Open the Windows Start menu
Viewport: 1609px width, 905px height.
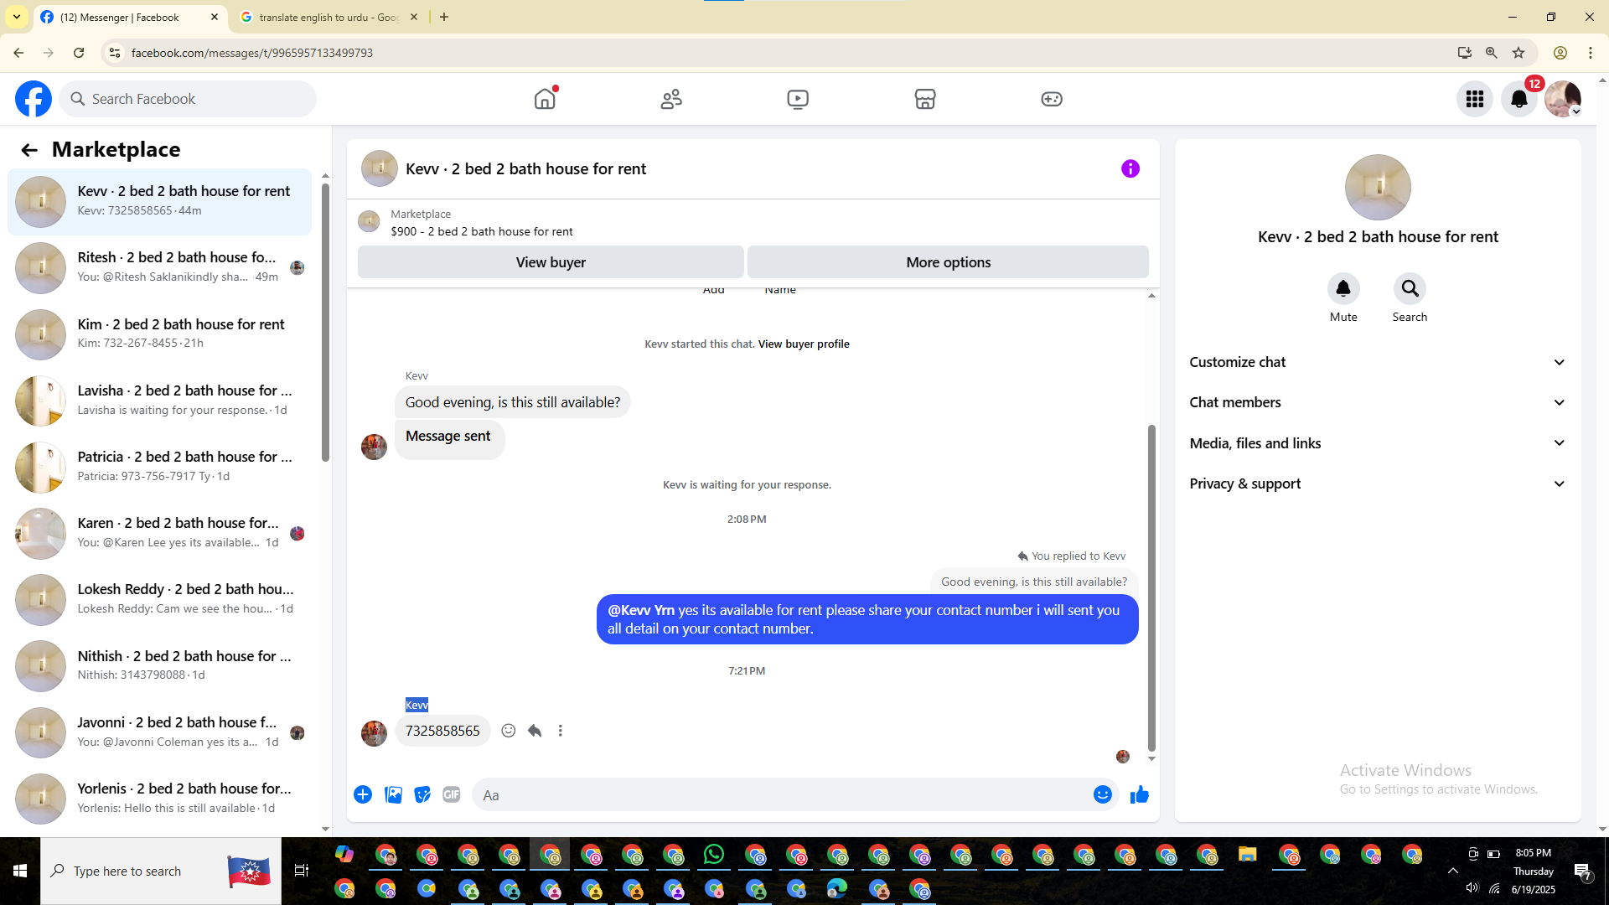click(20, 871)
